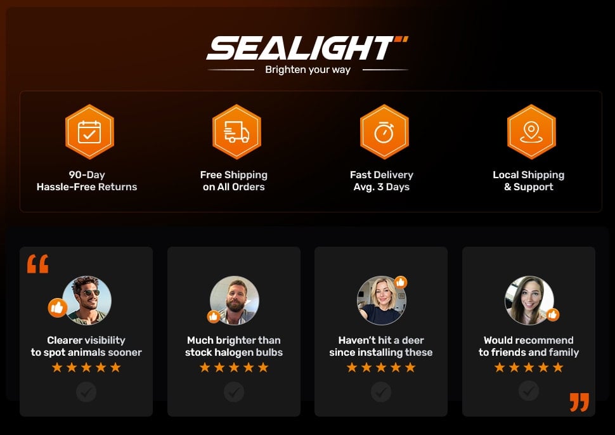Click the star rating under 'Would recommend'
This screenshot has height=435, width=615.
click(x=529, y=368)
